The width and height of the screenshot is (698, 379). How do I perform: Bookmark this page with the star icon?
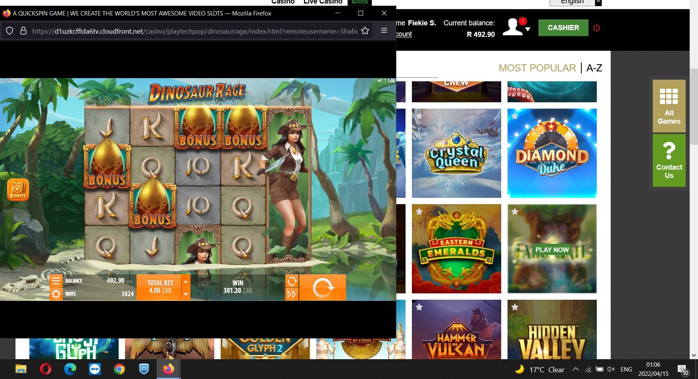365,31
